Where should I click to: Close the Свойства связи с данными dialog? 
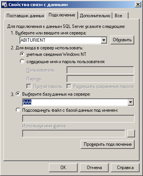point(138,5)
